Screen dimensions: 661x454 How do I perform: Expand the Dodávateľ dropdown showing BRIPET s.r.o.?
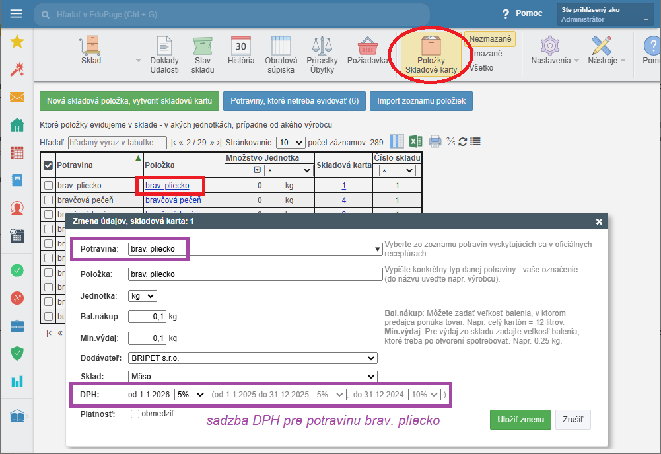coord(252,358)
